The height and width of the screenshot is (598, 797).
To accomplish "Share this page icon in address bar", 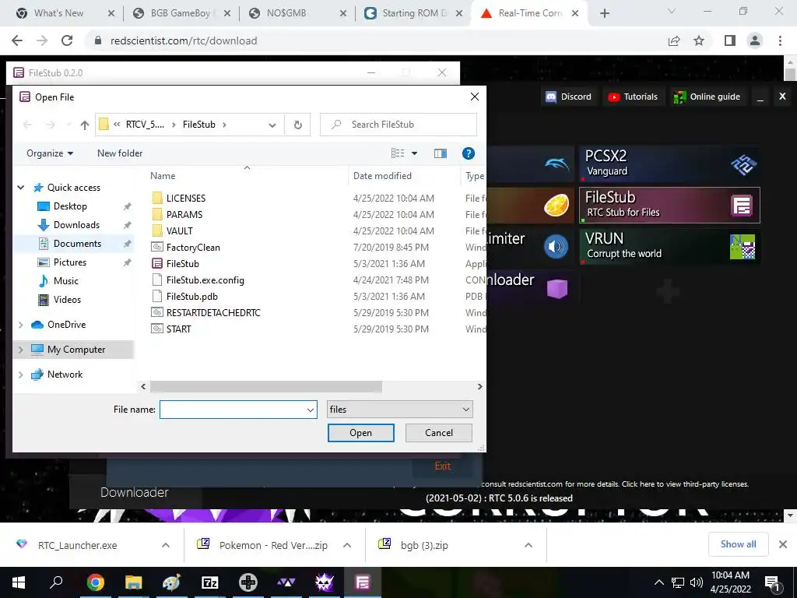I will (674, 40).
